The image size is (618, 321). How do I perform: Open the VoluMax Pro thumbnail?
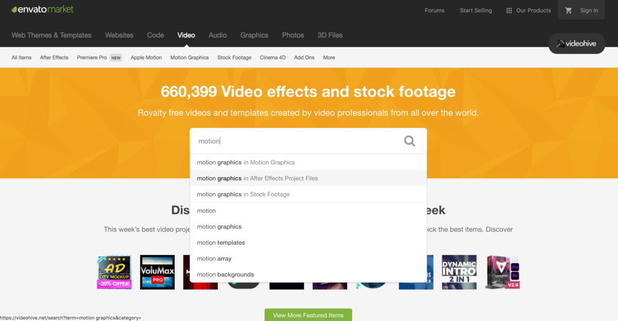[157, 272]
